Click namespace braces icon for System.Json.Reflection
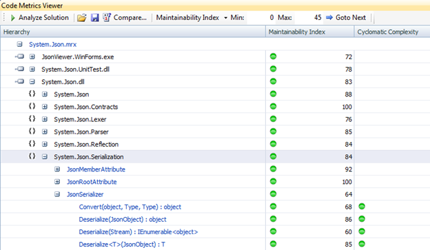 click(32, 144)
